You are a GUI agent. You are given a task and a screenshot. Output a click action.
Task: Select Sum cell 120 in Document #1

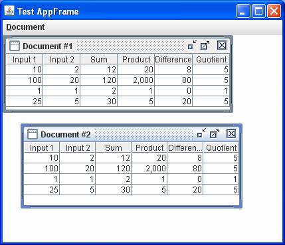pyautogui.click(x=99, y=80)
